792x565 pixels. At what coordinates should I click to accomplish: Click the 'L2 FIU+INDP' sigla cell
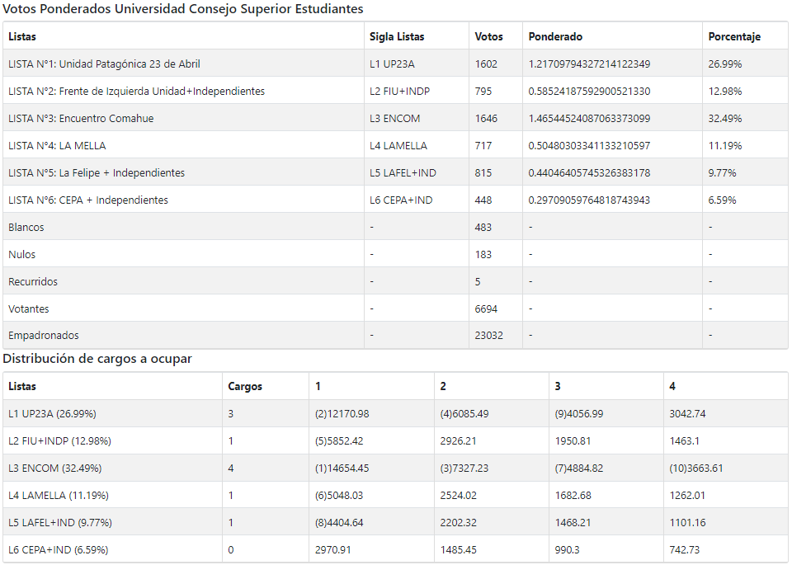point(400,92)
